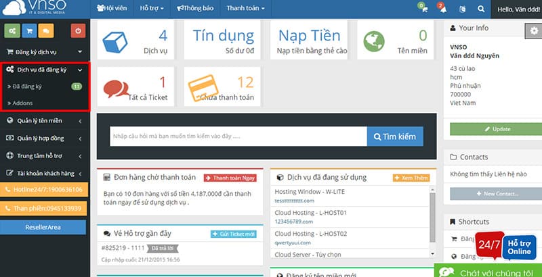Screen dimensions: 542x277
Task: Select Addons sidebar item
Action: click(x=45, y=103)
